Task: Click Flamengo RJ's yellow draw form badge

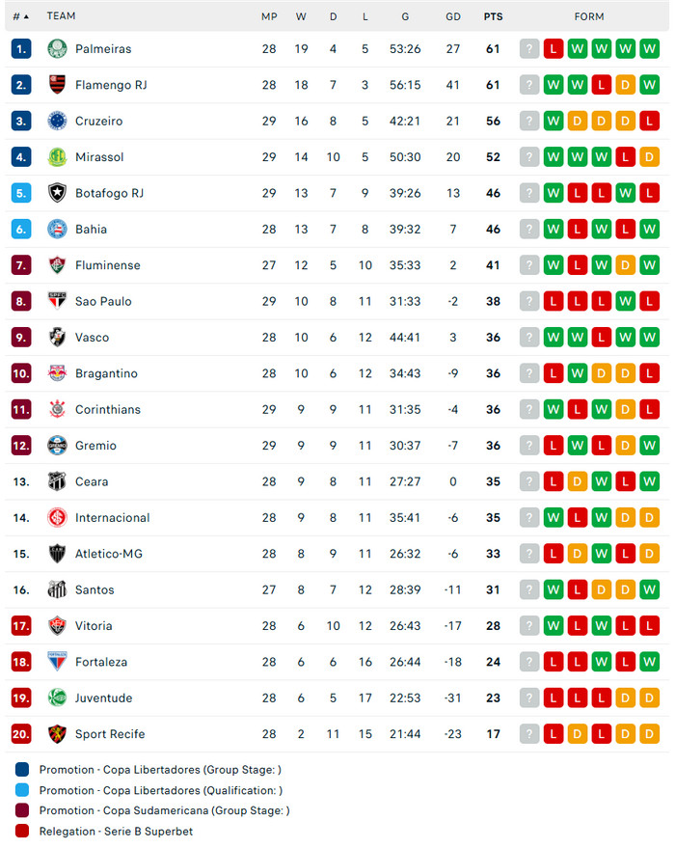Action: [626, 85]
